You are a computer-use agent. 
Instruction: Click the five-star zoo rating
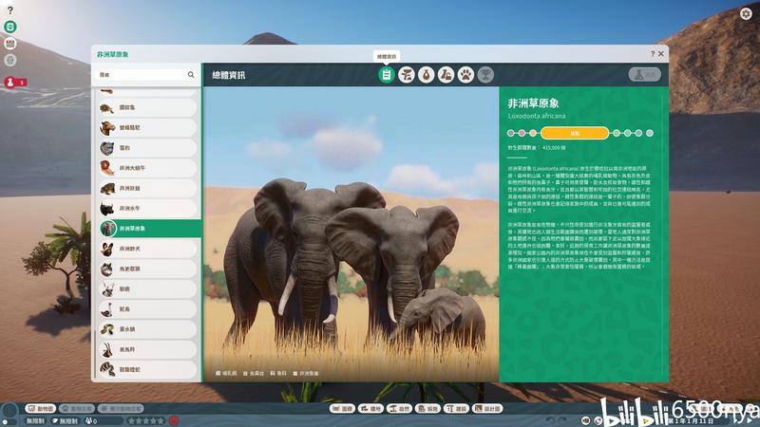[x=146, y=421]
